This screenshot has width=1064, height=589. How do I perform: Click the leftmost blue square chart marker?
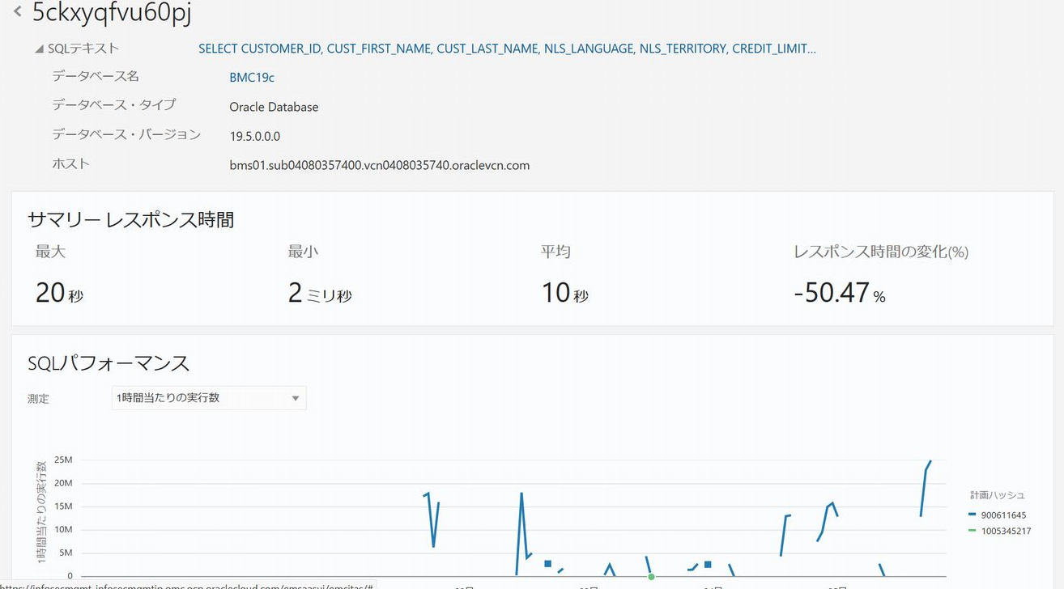click(x=547, y=563)
